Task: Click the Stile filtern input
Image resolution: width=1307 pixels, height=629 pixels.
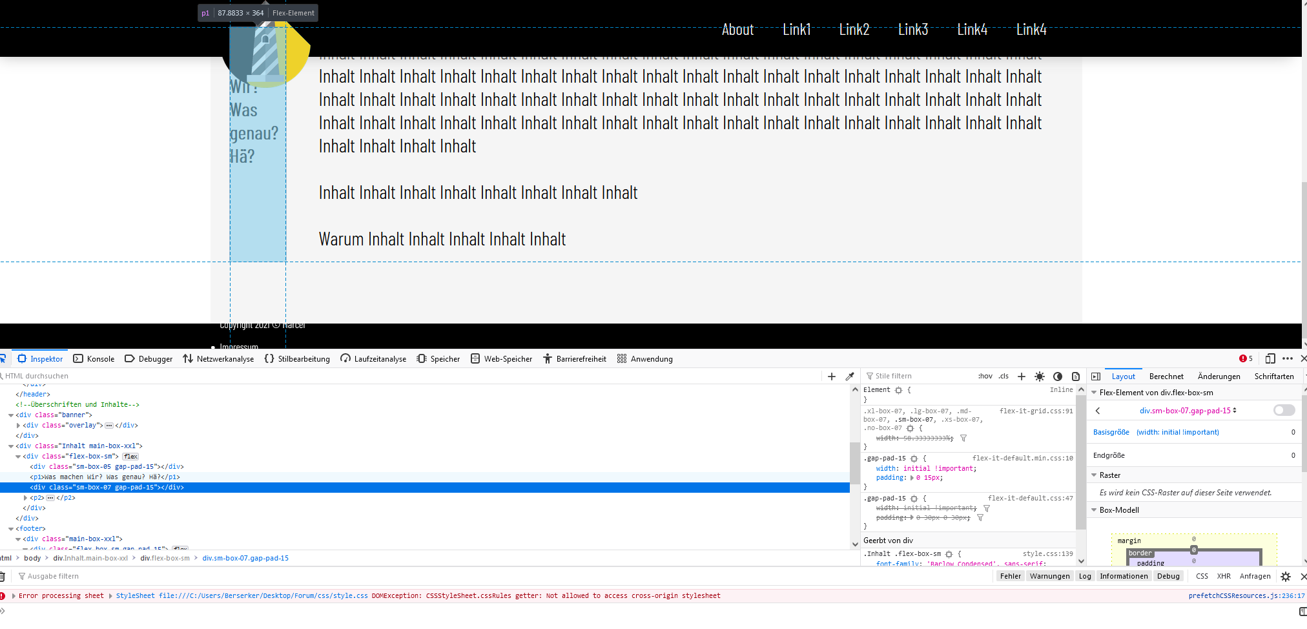Action: [x=917, y=376]
